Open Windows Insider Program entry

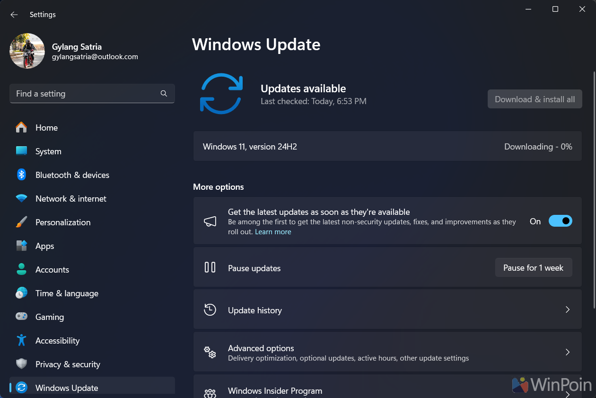tap(387, 387)
